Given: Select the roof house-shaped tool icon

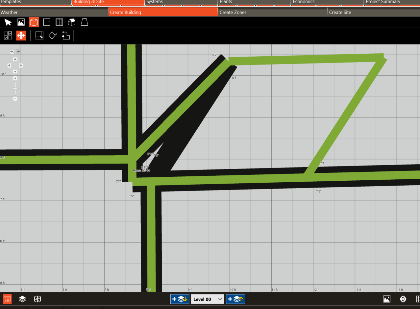Looking at the screenshot, I should 72,22.
